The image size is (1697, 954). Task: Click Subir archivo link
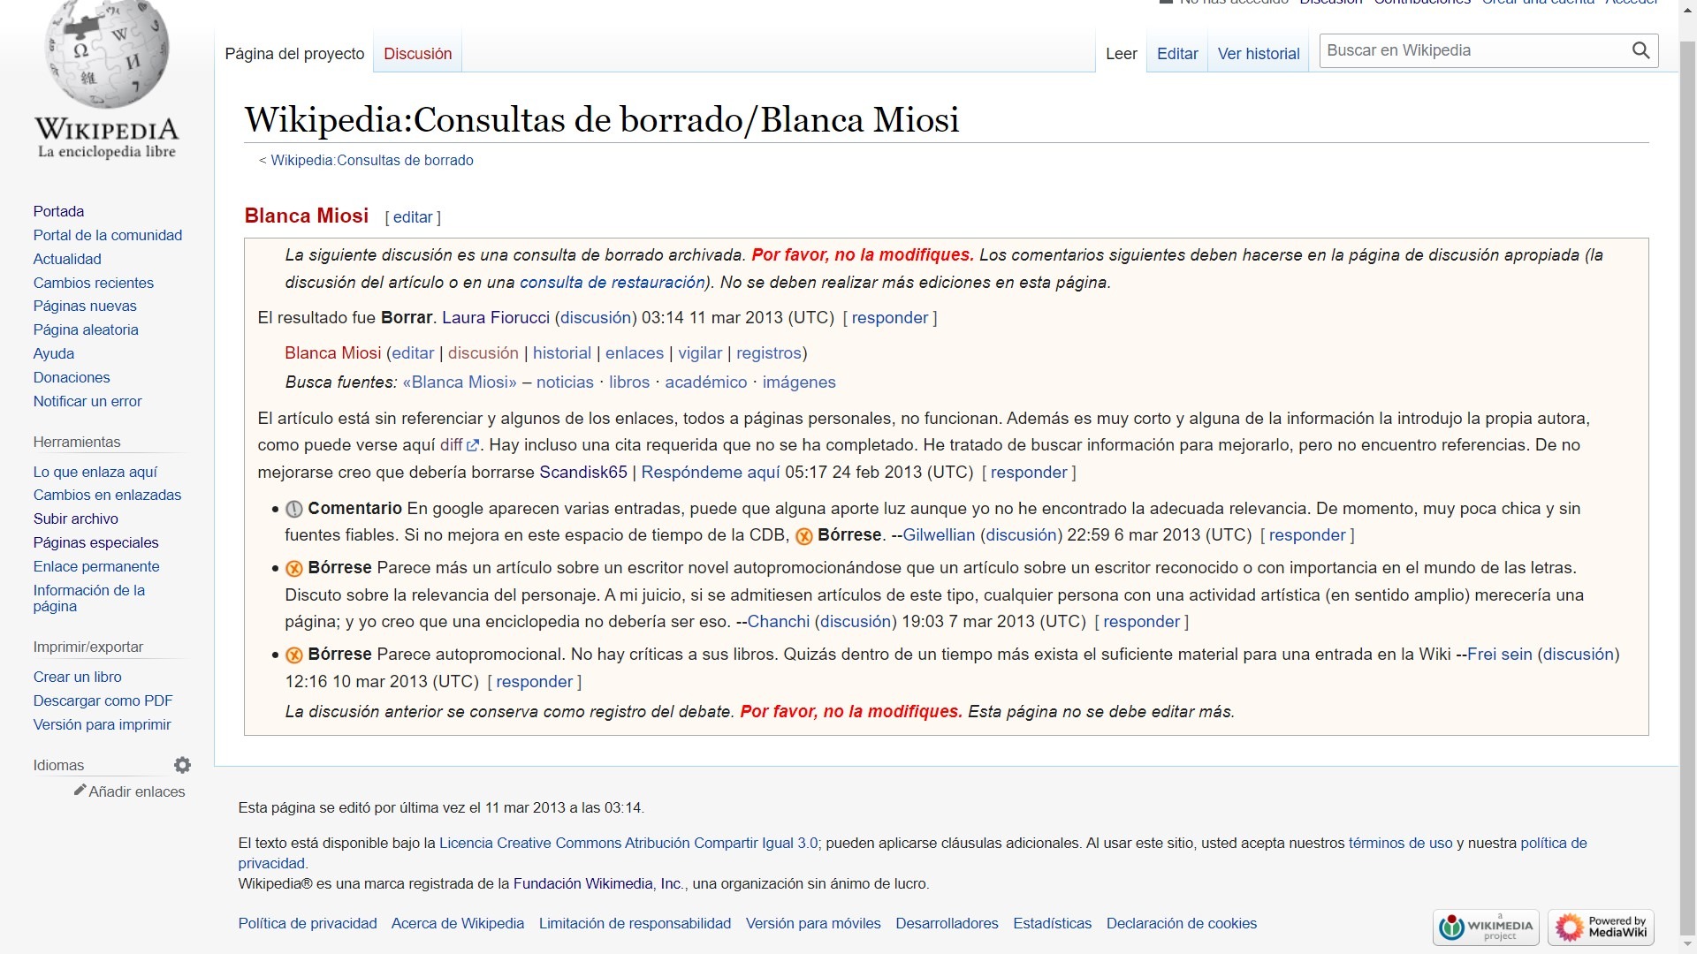click(76, 519)
